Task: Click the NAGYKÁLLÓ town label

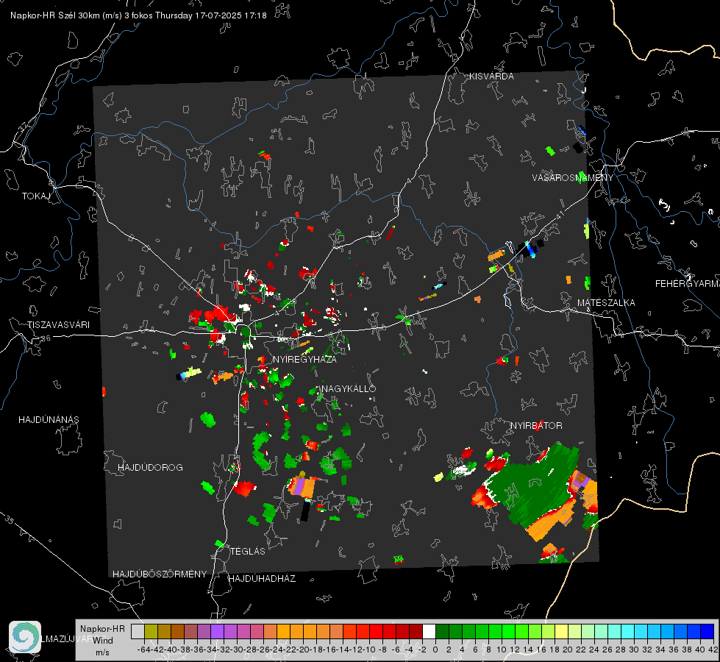Action: pyautogui.click(x=349, y=388)
